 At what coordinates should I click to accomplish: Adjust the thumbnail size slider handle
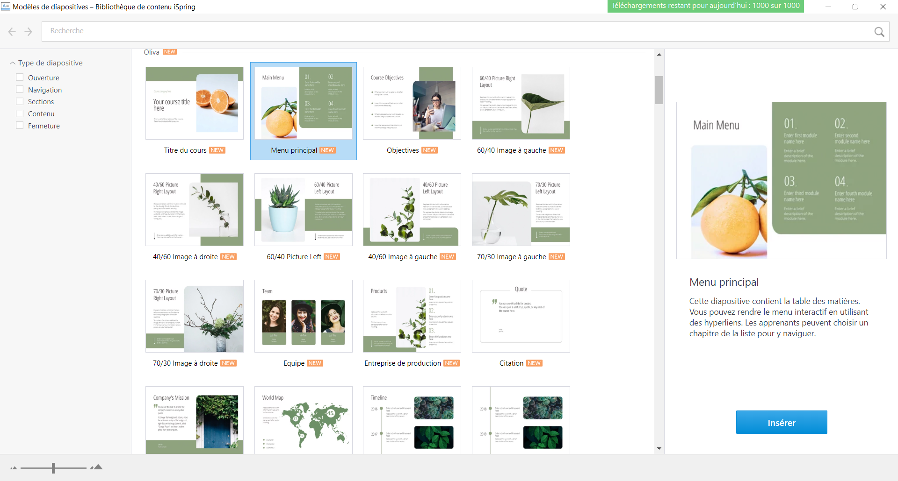click(53, 467)
